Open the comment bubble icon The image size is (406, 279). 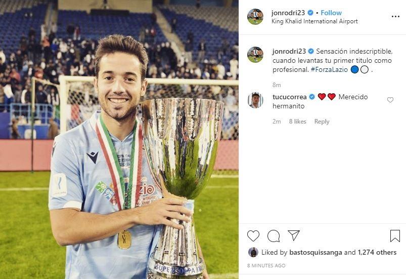274,235
